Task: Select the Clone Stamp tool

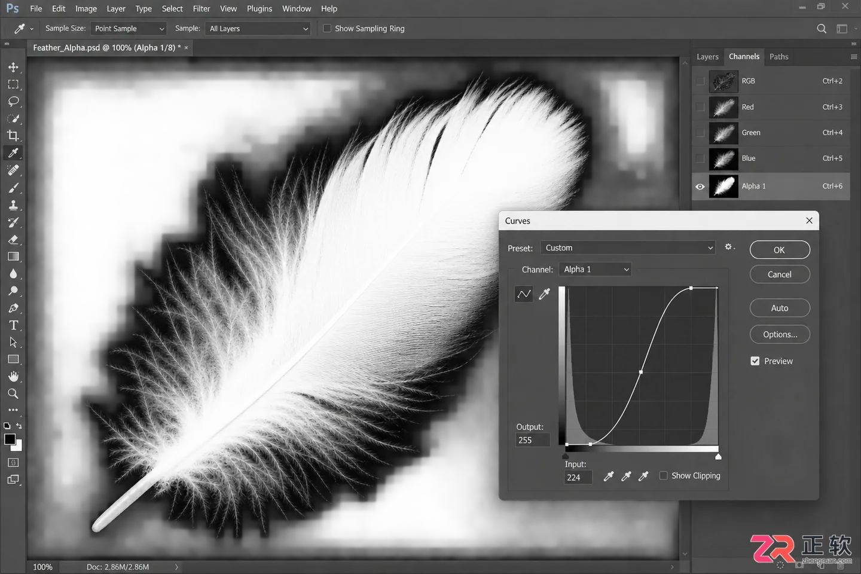Action: (13, 205)
